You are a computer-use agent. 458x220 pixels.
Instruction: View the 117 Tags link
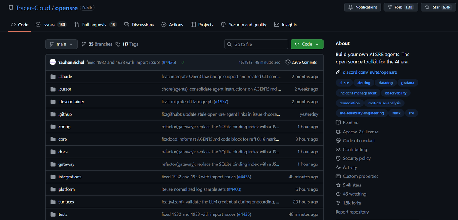pyautogui.click(x=127, y=44)
